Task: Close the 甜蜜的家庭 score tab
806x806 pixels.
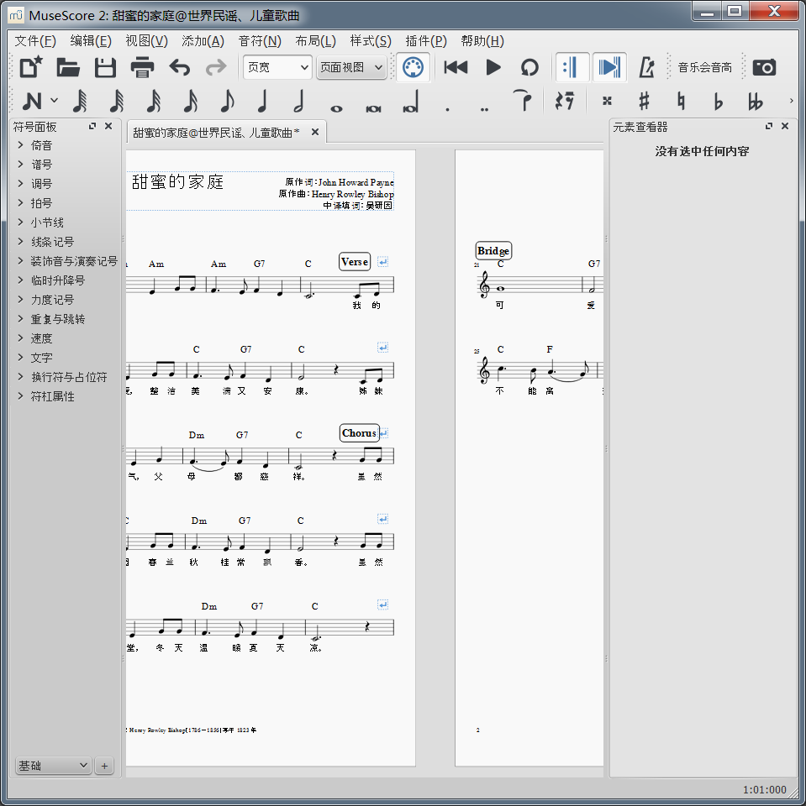Action: coord(315,132)
